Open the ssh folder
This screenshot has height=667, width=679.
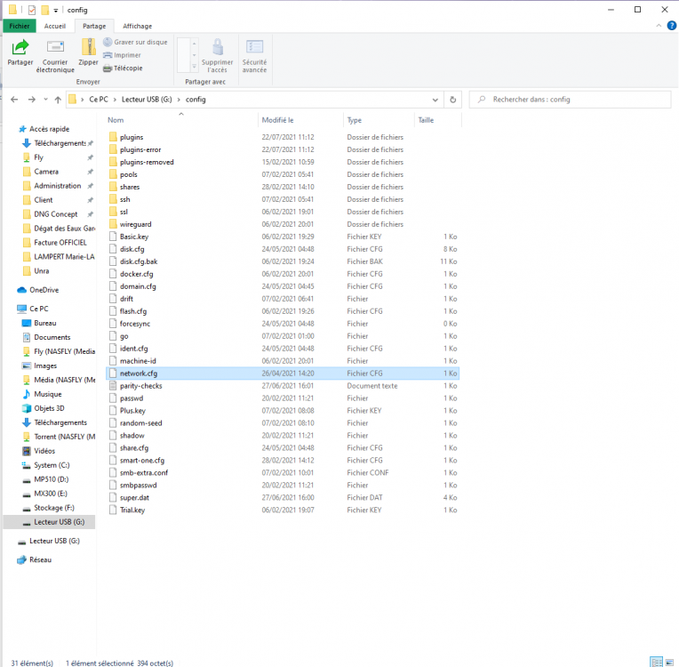[124, 199]
